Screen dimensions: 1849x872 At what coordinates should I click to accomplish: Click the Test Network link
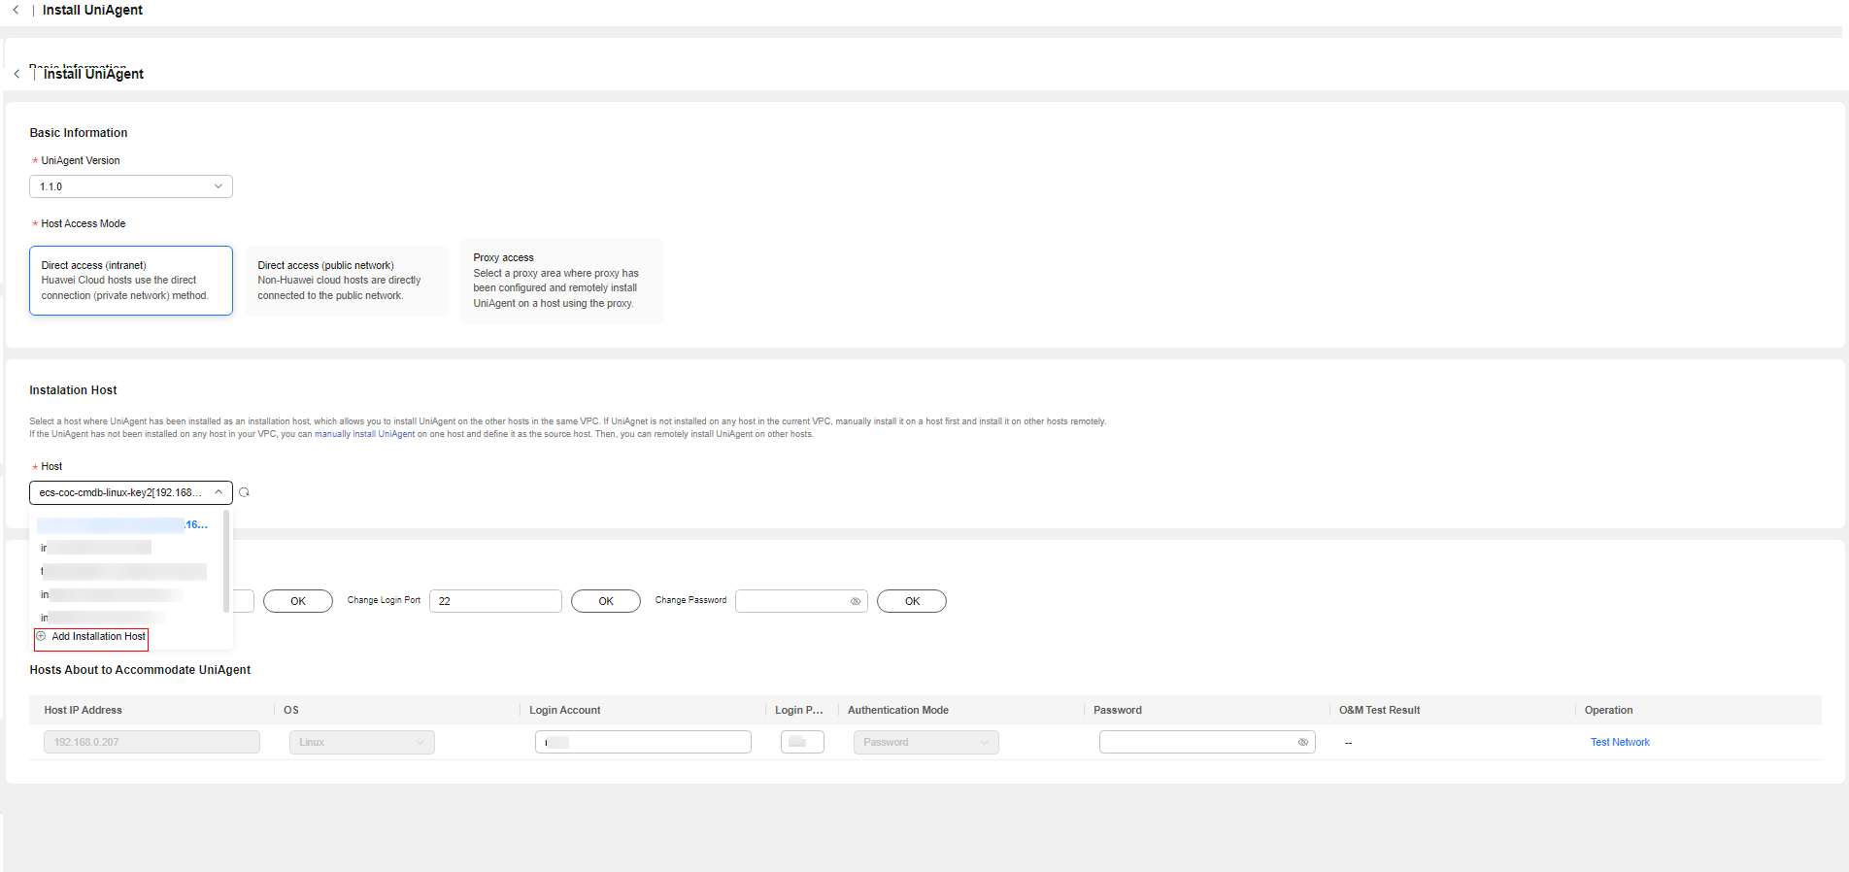[1620, 742]
